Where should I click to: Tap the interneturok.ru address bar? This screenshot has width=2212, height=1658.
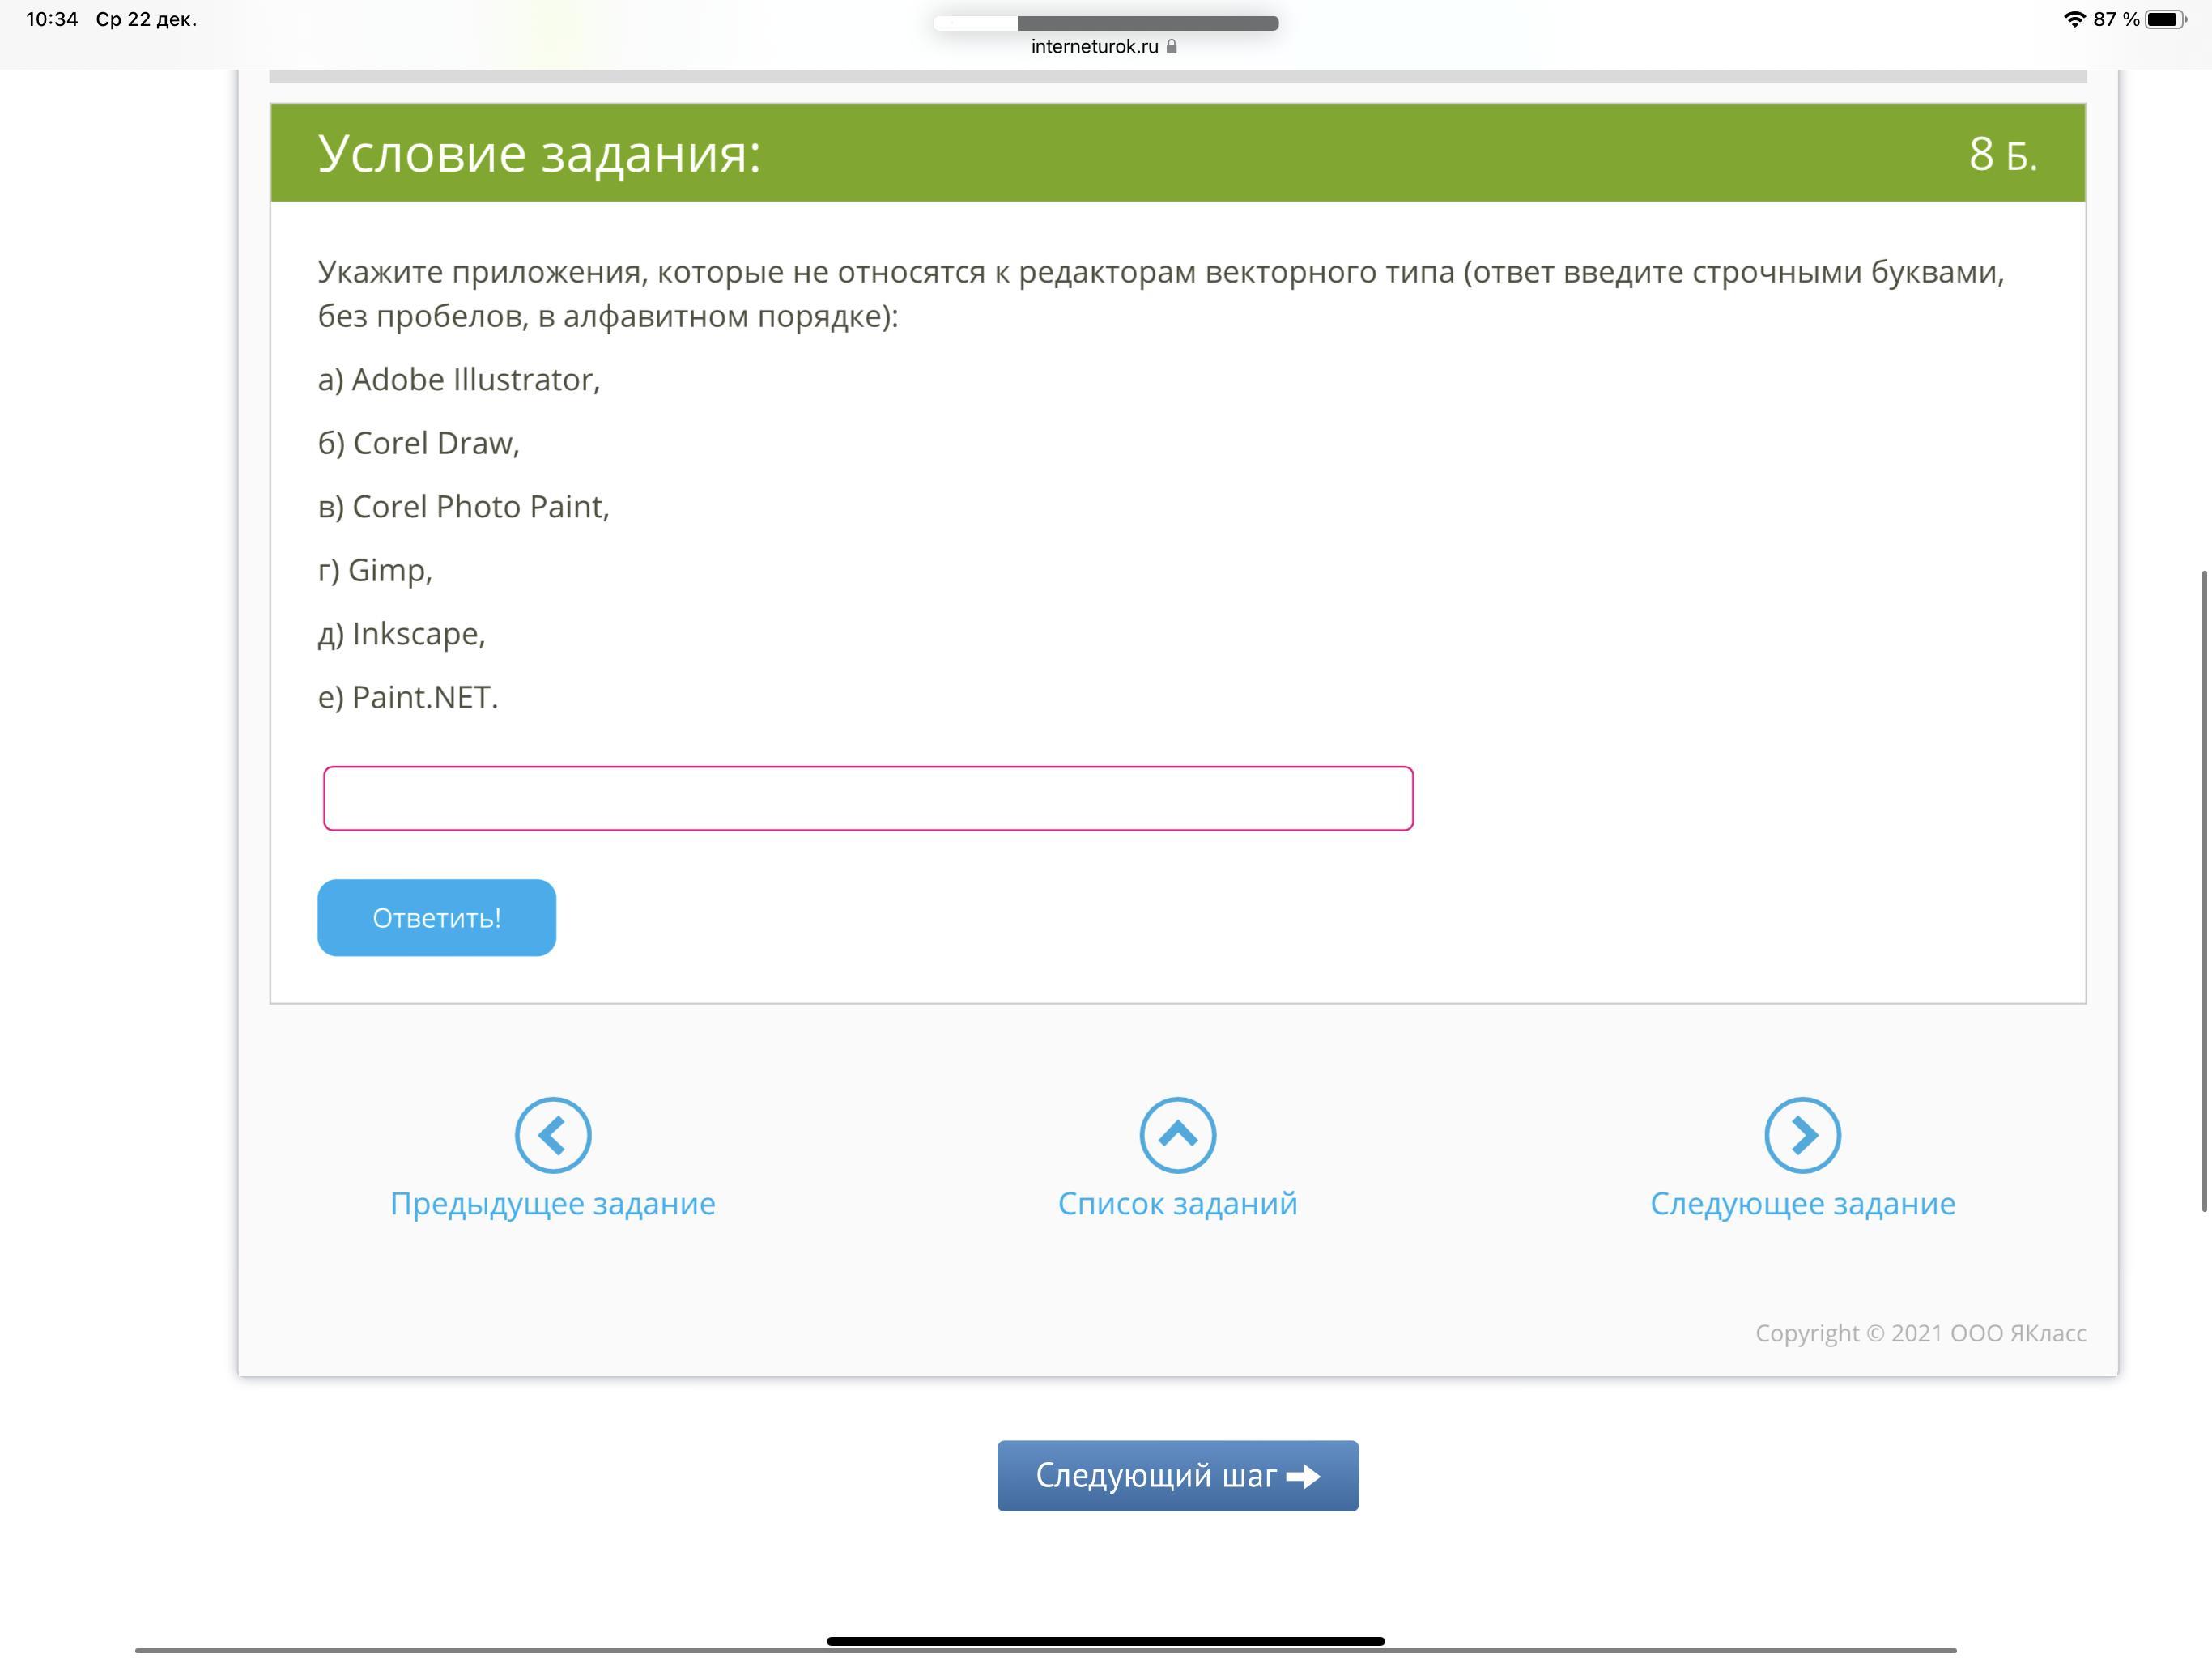[x=1094, y=46]
